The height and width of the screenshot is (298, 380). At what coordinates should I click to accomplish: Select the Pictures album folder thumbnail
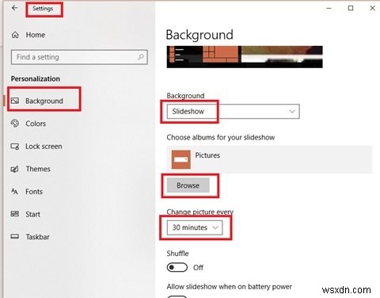(181, 159)
